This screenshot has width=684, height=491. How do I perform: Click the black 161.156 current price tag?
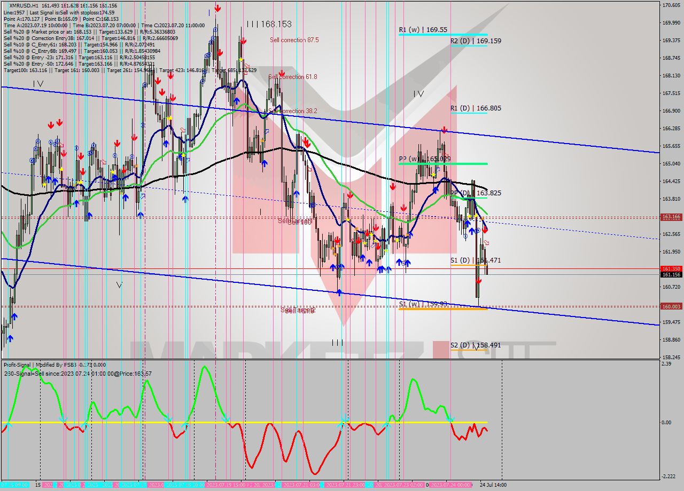671,275
